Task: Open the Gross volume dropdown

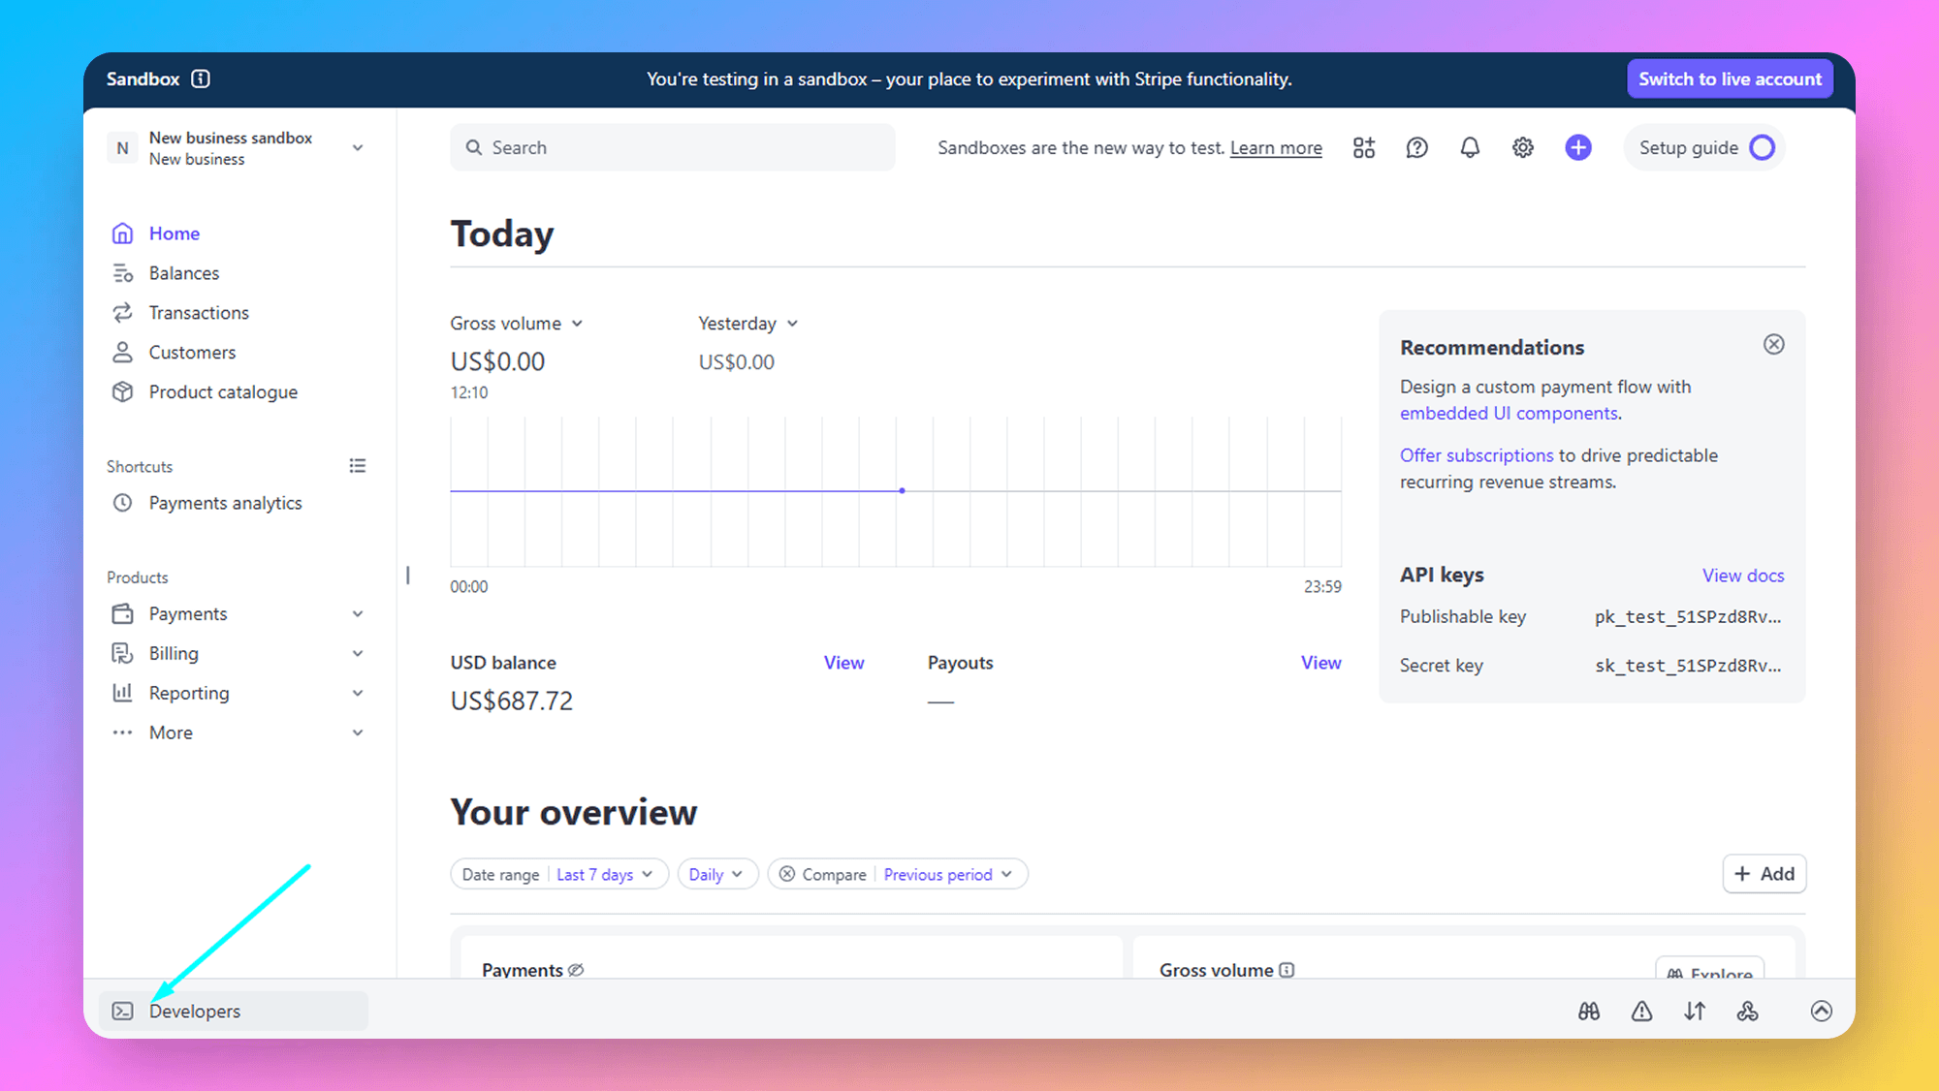Action: click(x=516, y=324)
